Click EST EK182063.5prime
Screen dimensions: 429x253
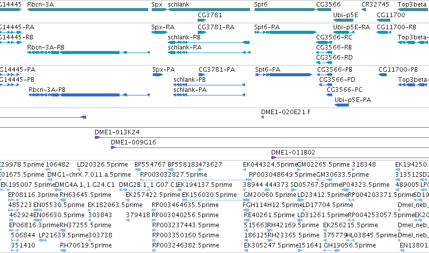click(x=115, y=205)
